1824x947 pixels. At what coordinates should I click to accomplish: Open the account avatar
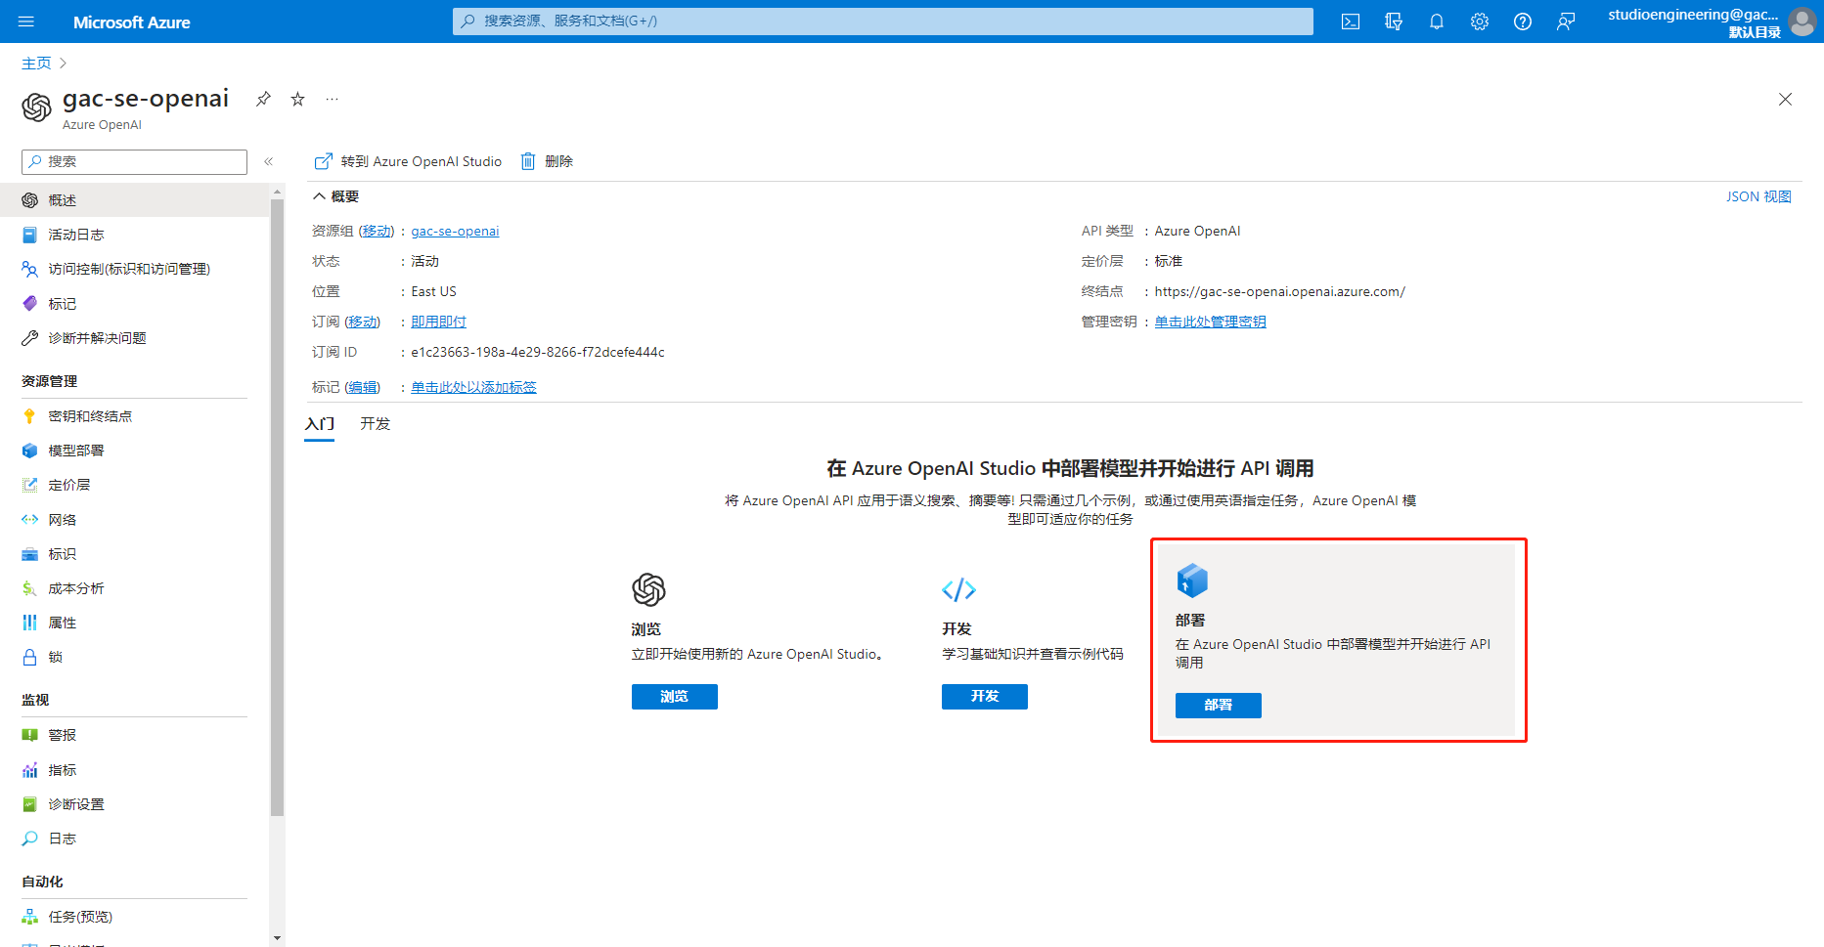point(1802,22)
